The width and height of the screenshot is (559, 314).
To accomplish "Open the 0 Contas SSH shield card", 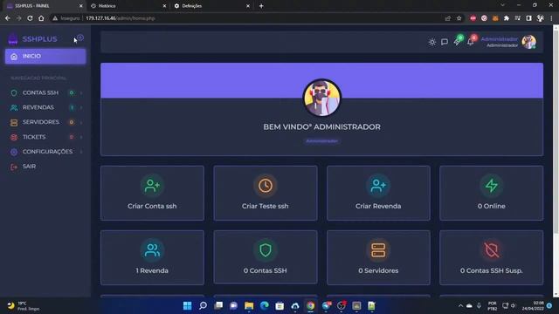I will pyautogui.click(x=266, y=258).
